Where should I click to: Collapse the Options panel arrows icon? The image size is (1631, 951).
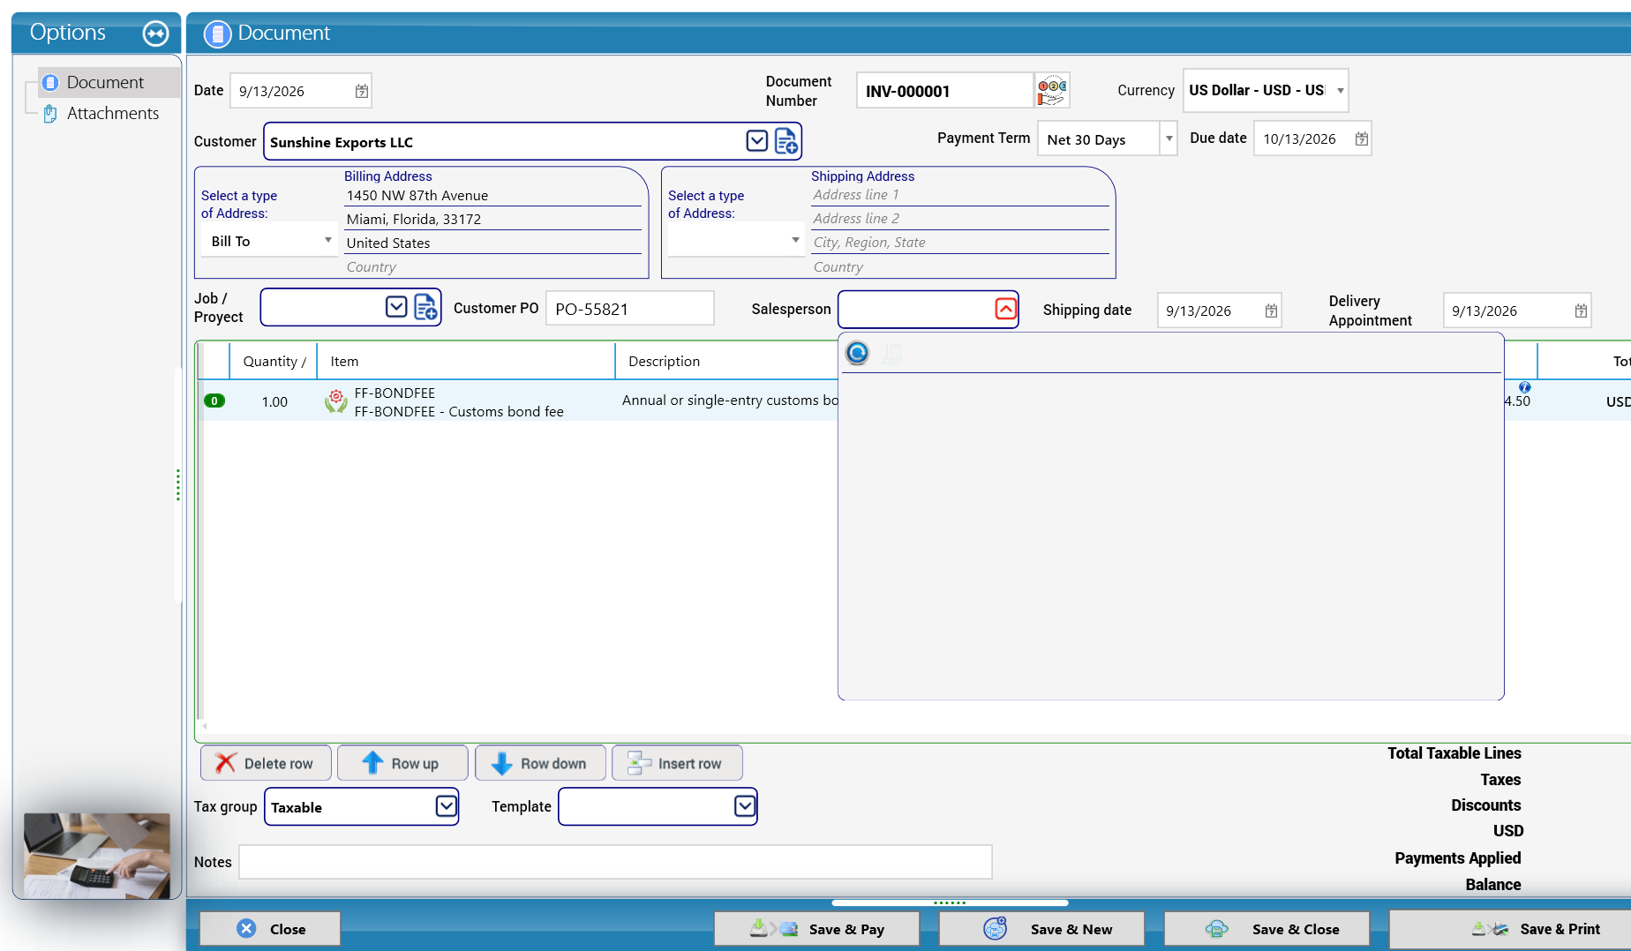[x=155, y=34]
